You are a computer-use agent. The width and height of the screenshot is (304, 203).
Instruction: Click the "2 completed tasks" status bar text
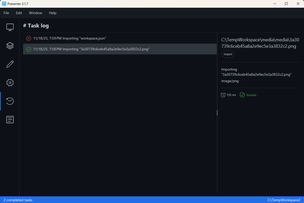[18, 200]
